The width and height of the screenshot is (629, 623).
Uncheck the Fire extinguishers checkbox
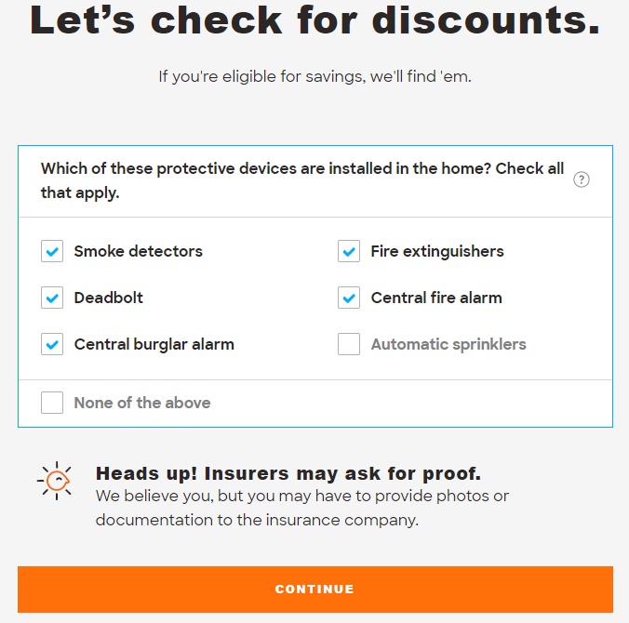point(349,251)
